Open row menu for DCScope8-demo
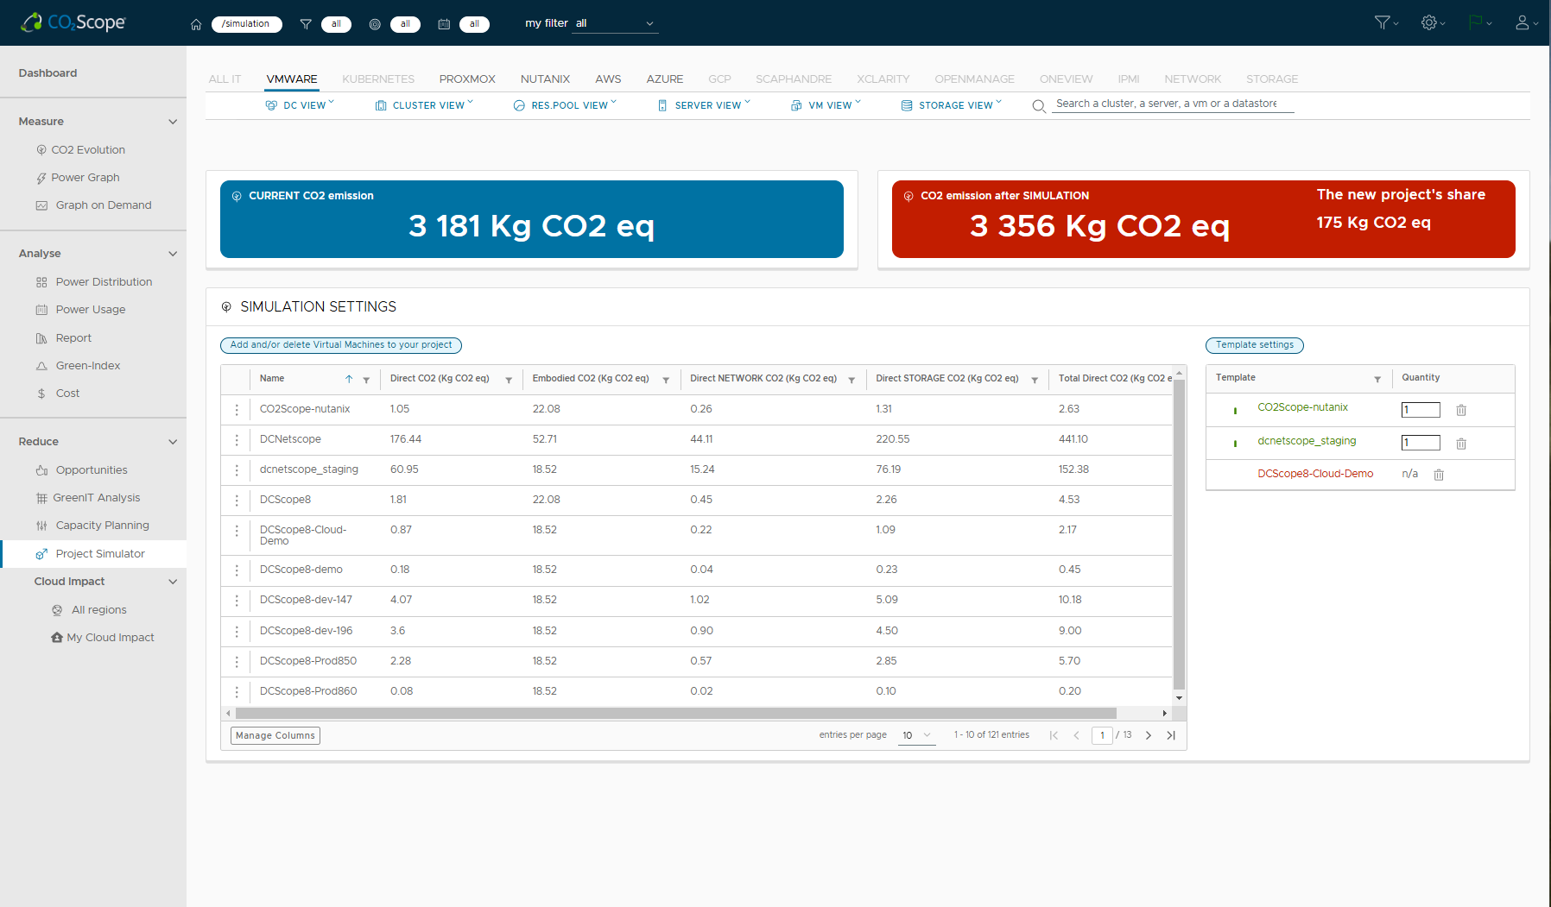Image resolution: width=1551 pixels, height=907 pixels. coord(237,570)
